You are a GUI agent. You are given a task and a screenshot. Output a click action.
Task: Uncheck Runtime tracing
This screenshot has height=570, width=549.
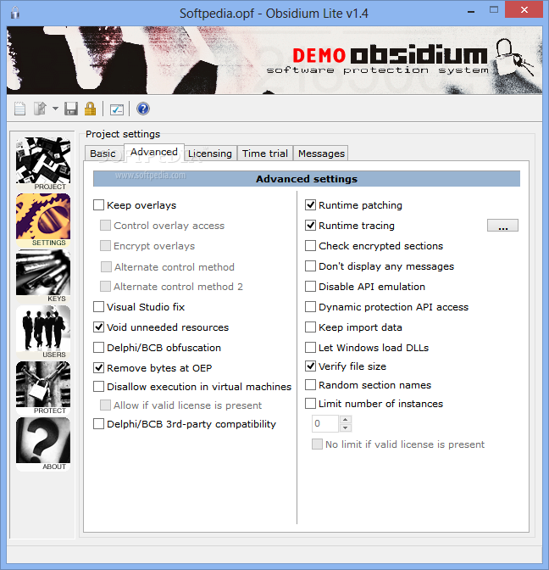[310, 226]
